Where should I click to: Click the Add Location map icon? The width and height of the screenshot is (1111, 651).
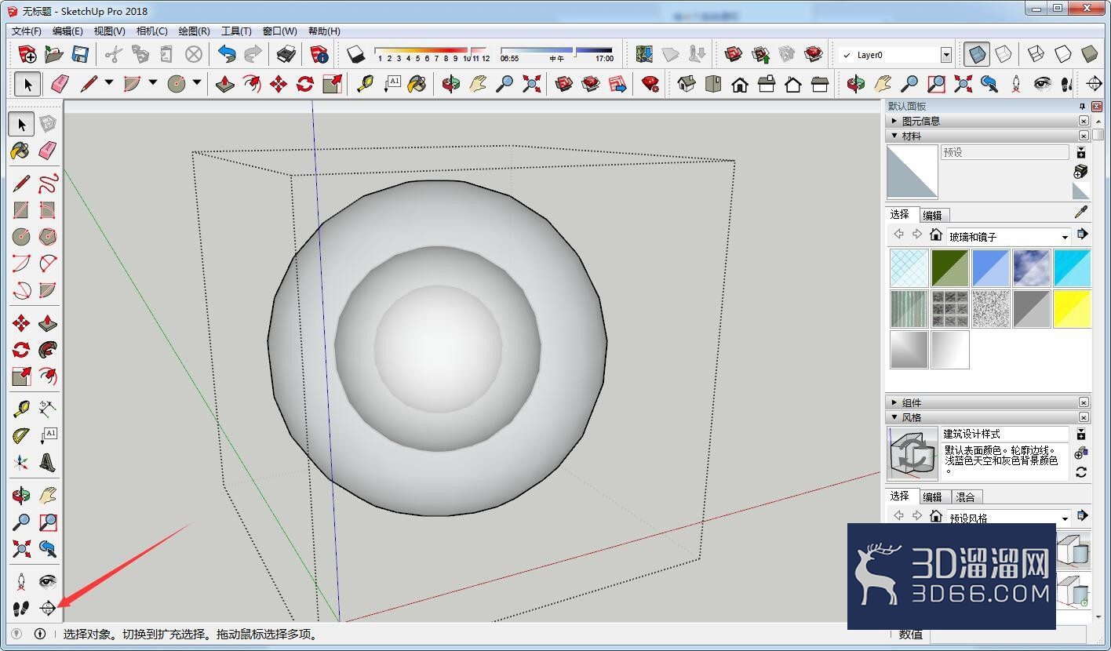click(644, 54)
